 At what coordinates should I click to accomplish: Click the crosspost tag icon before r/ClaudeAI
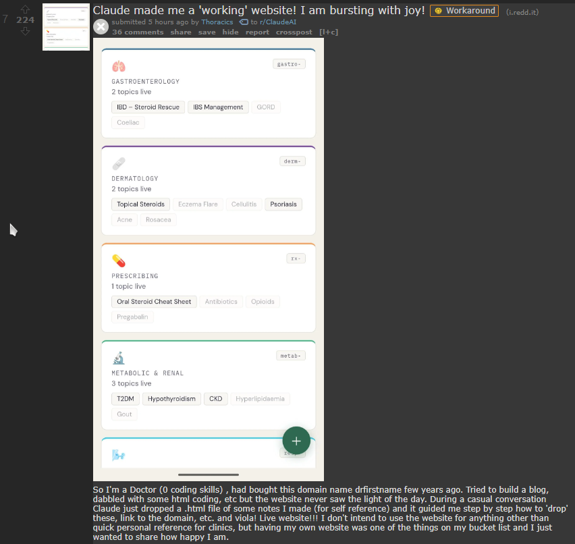(244, 22)
